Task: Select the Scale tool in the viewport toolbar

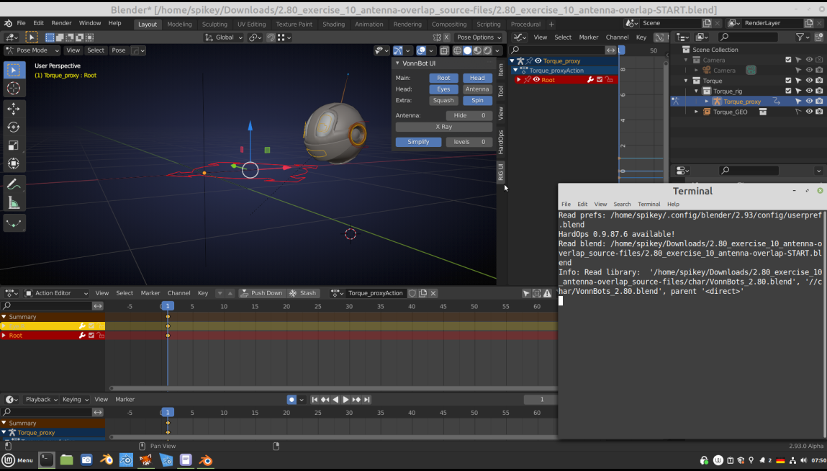Action: (x=14, y=145)
